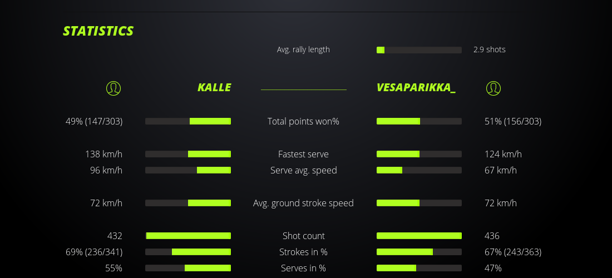Viewport: 612px width, 278px height.
Task: Click Vesaparikka_'s Serve avg. speed bar
Action: pyautogui.click(x=419, y=170)
